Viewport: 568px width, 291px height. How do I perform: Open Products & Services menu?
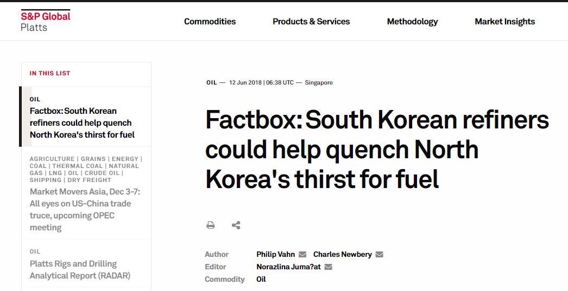click(311, 22)
